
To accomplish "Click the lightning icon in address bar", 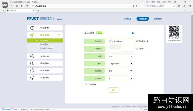I will coord(136,6).
